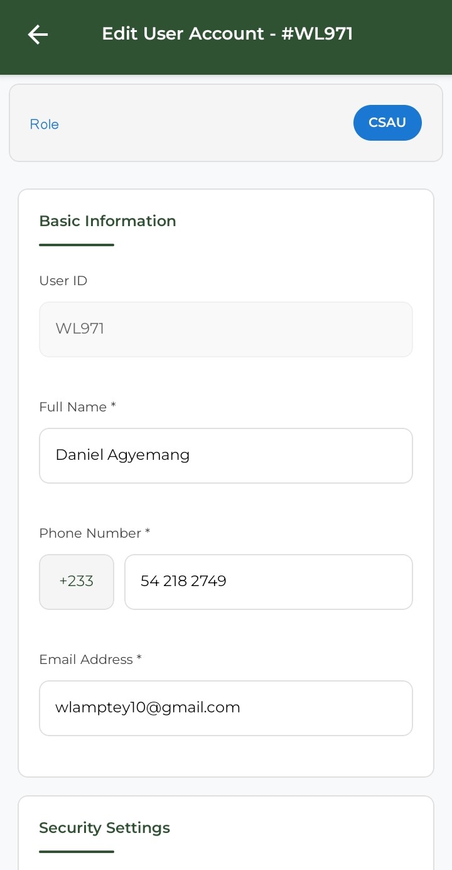Click the Email Address input field
452x870 pixels.
pos(226,708)
